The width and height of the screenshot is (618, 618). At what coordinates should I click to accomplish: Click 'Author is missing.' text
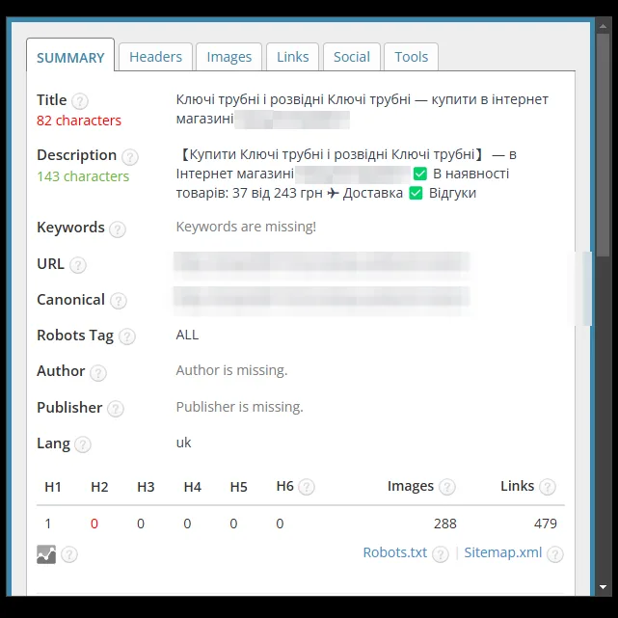coord(231,370)
